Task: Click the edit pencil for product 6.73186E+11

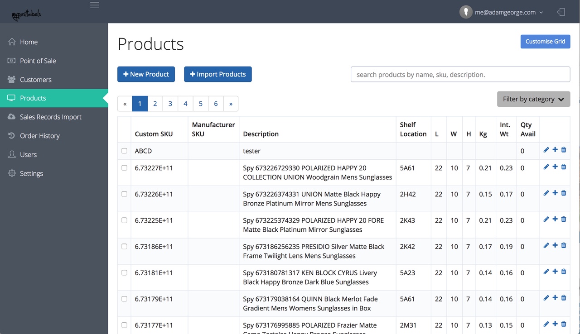Action: pyautogui.click(x=546, y=246)
